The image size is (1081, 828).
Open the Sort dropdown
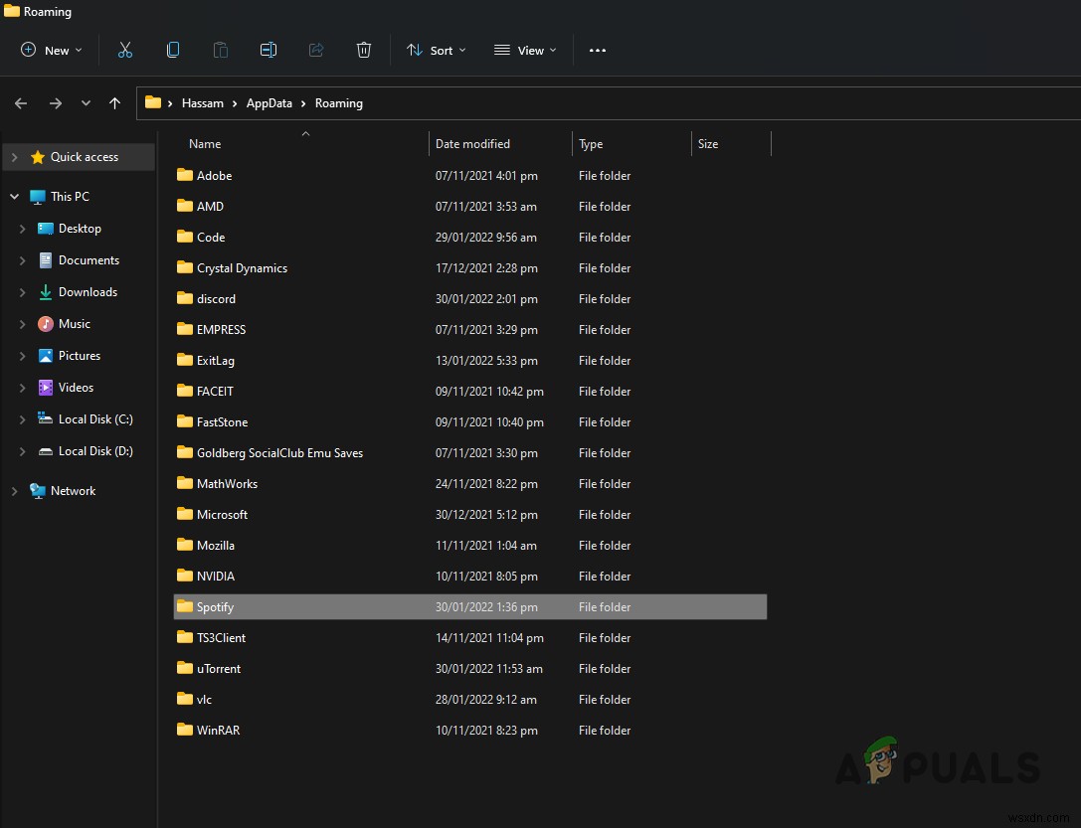tap(436, 49)
